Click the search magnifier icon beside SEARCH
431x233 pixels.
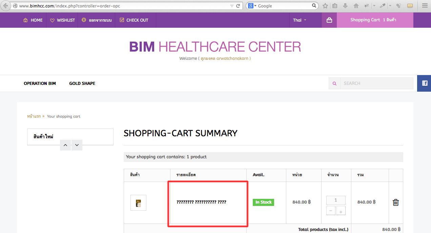(334, 84)
